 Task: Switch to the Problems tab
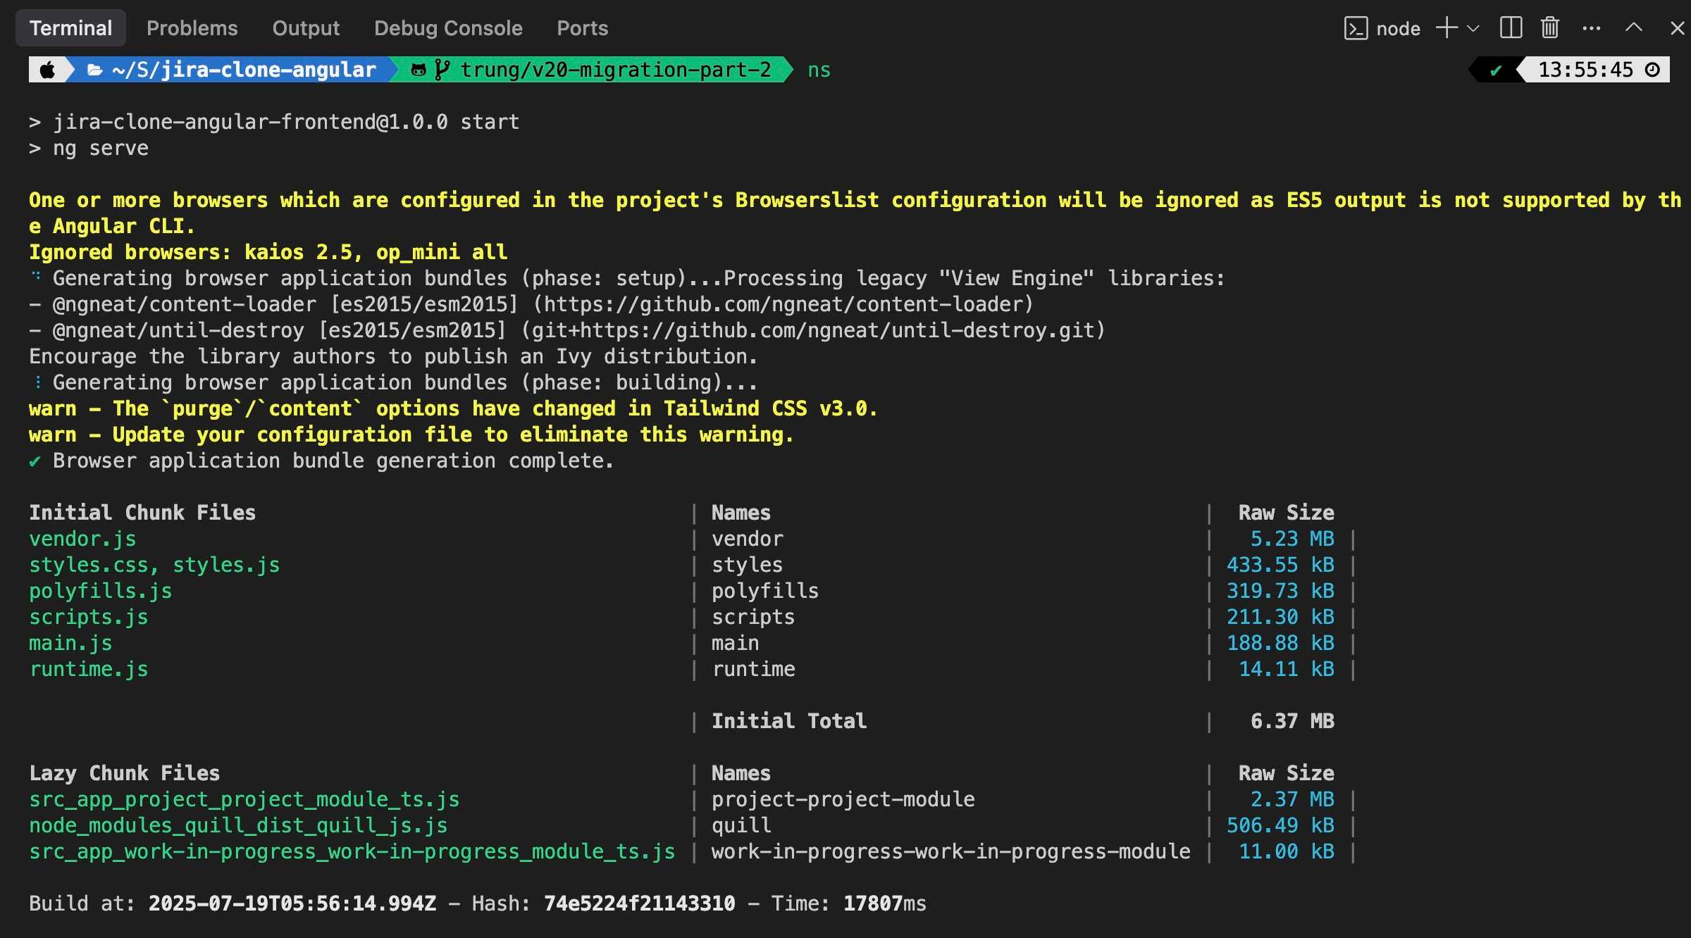point(192,28)
